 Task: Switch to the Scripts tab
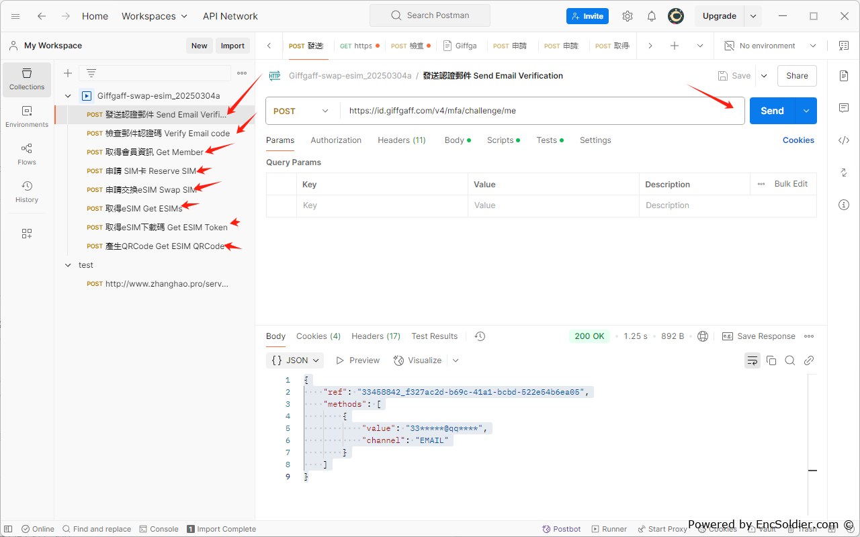coord(504,140)
